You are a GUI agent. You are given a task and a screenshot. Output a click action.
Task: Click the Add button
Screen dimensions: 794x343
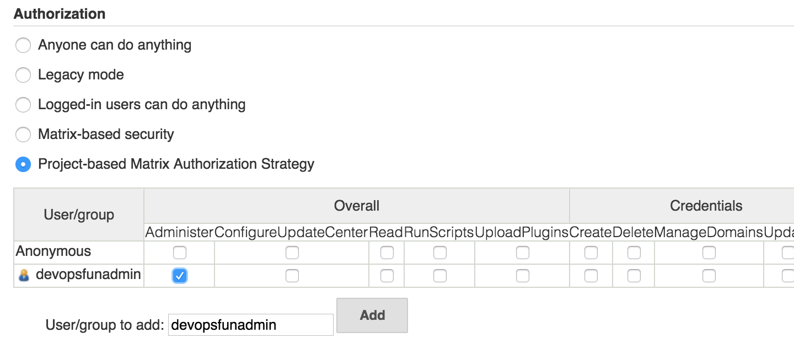[372, 315]
